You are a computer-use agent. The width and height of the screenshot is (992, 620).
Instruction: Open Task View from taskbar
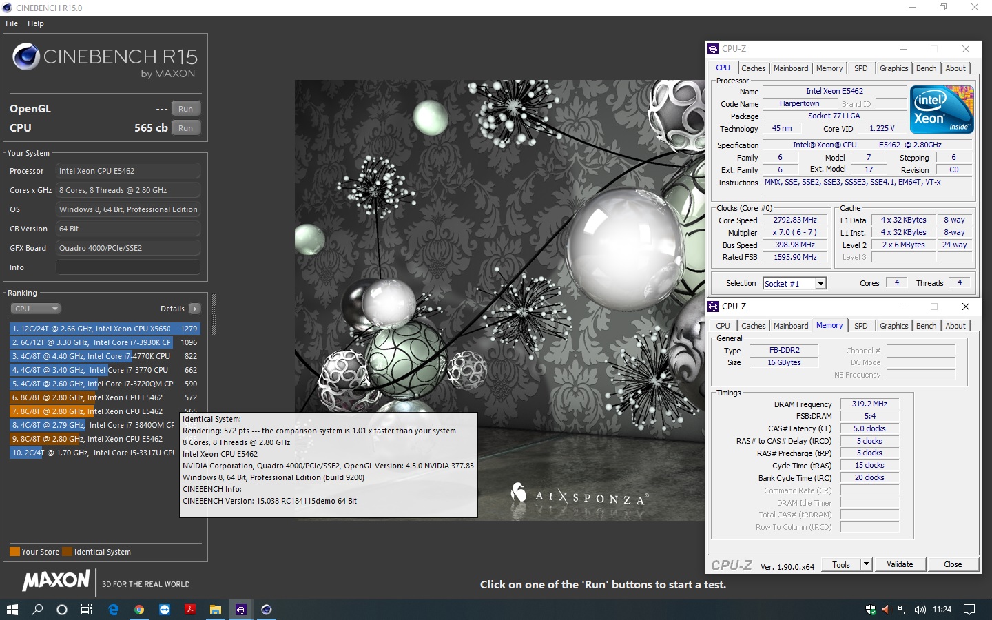[x=87, y=610]
